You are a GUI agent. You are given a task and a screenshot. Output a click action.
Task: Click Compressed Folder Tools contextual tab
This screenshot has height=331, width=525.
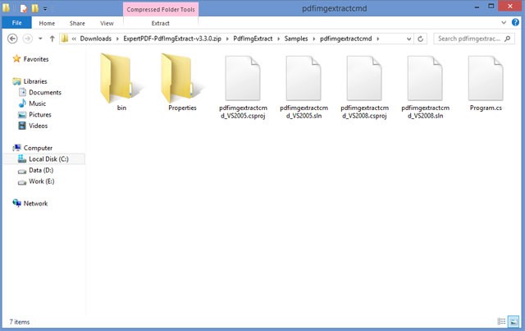tap(161, 9)
